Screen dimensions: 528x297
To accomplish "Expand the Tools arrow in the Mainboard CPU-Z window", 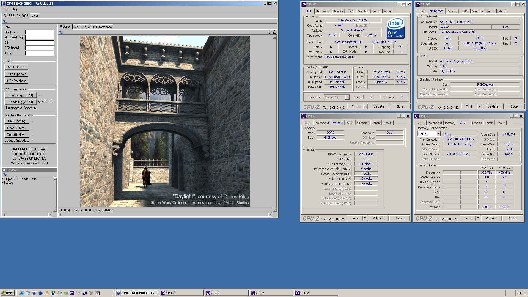I will tap(479, 106).
